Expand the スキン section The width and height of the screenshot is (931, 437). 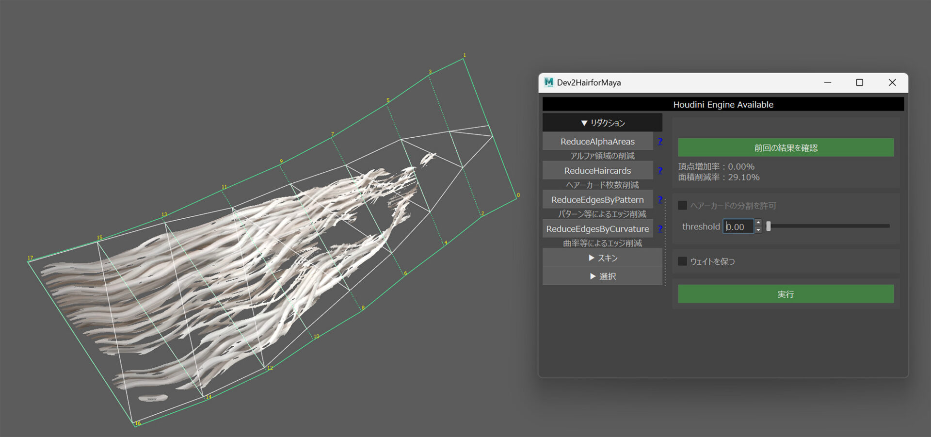coord(602,258)
